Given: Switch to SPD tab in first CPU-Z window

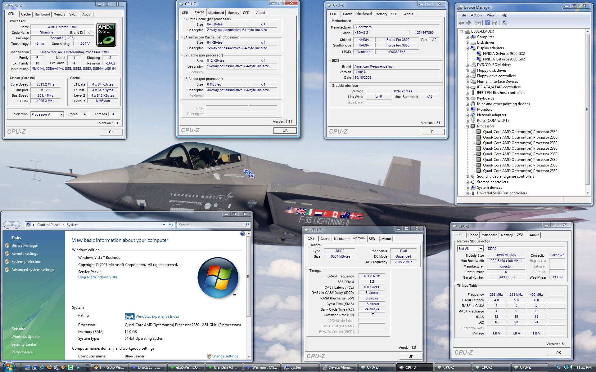Looking at the screenshot, I should (72, 14).
